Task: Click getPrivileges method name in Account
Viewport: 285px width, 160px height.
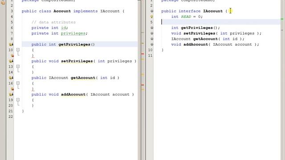Action: point(74,44)
